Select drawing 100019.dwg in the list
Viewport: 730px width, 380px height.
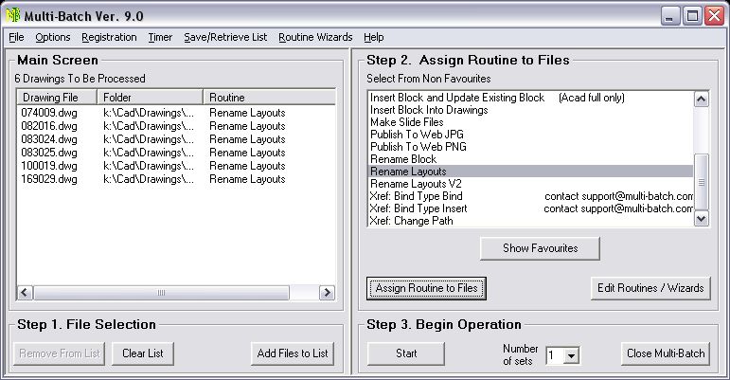coord(49,166)
